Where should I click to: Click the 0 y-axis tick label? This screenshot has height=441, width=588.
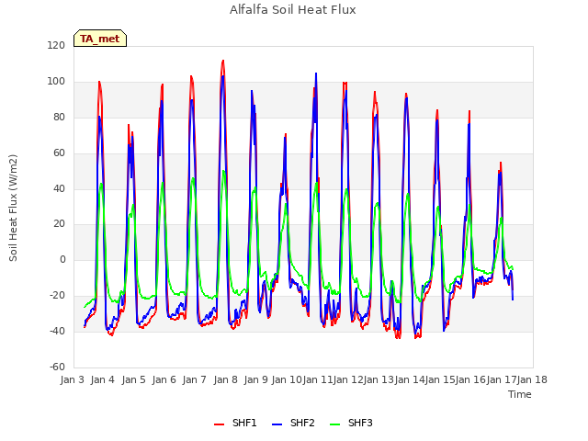click(62, 259)
